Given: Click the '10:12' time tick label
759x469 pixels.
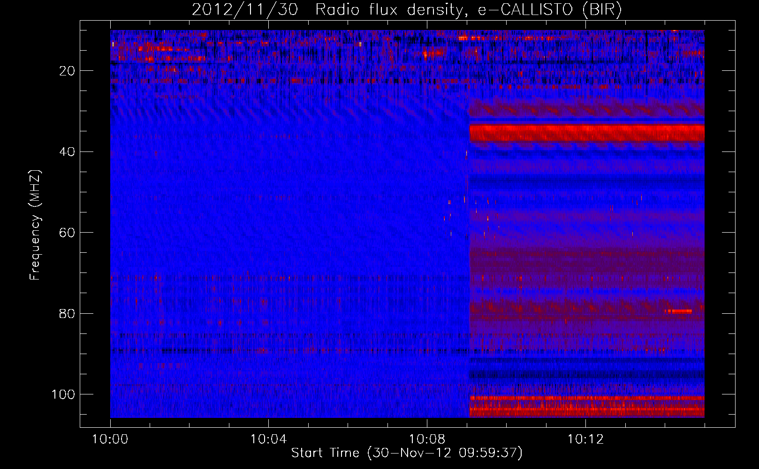Looking at the screenshot, I should pyautogui.click(x=585, y=439).
